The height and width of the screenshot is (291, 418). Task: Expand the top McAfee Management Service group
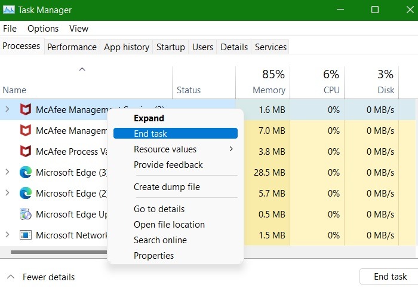tap(7, 109)
